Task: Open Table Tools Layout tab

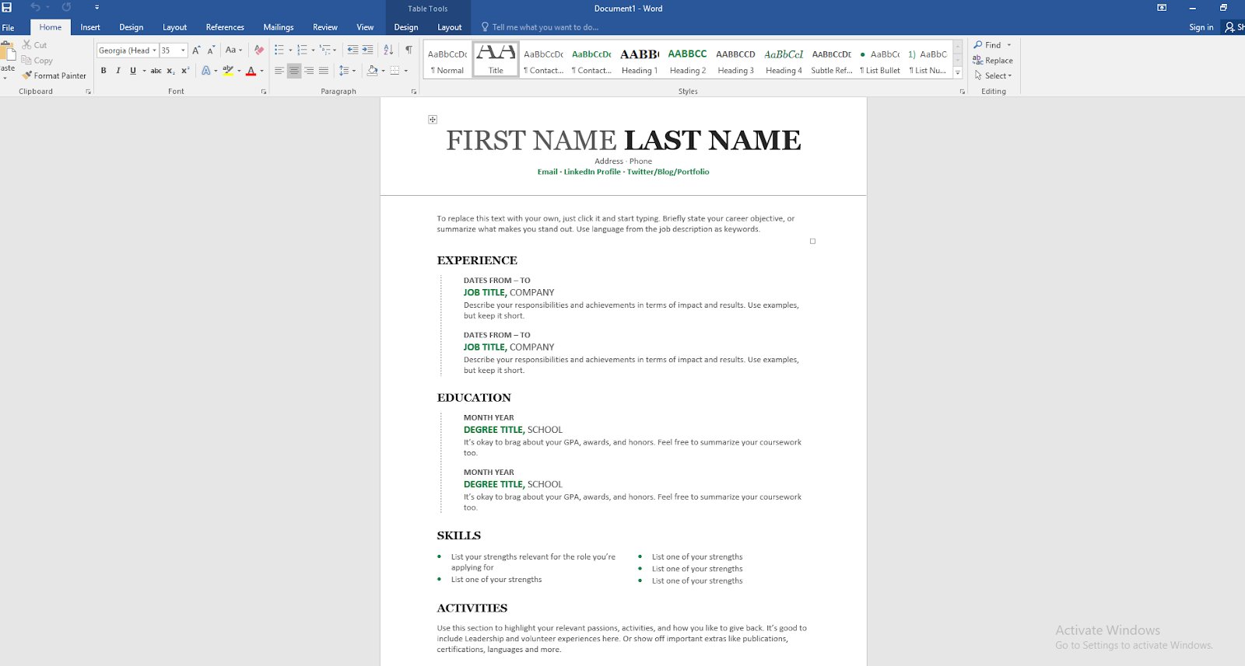Action: click(449, 27)
